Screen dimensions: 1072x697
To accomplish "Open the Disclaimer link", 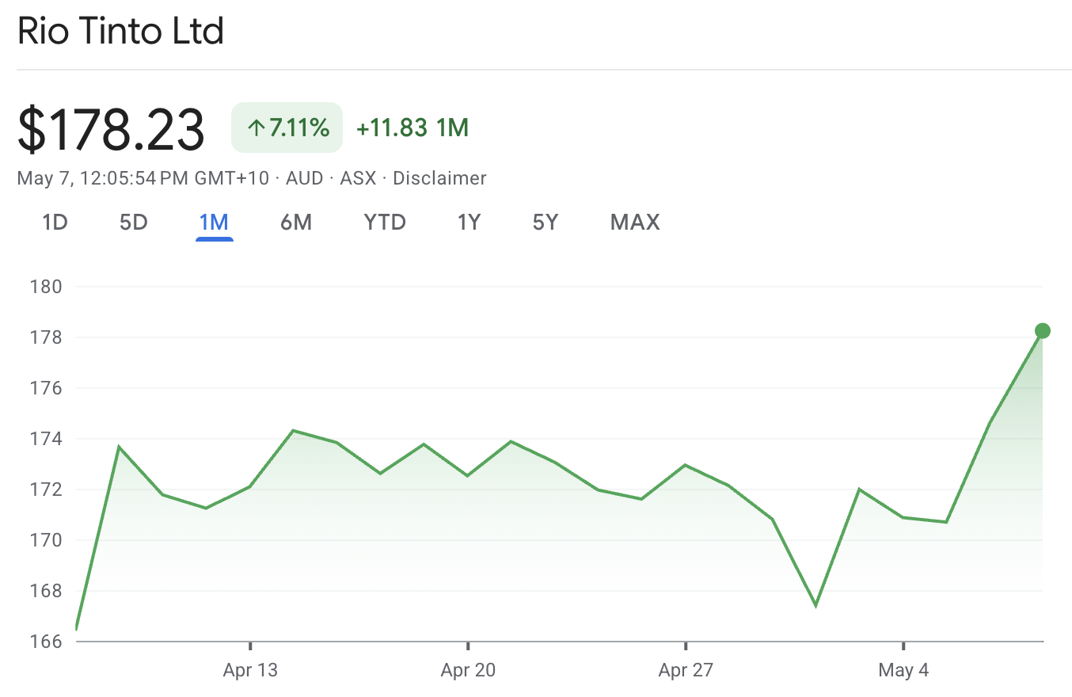I will [439, 178].
